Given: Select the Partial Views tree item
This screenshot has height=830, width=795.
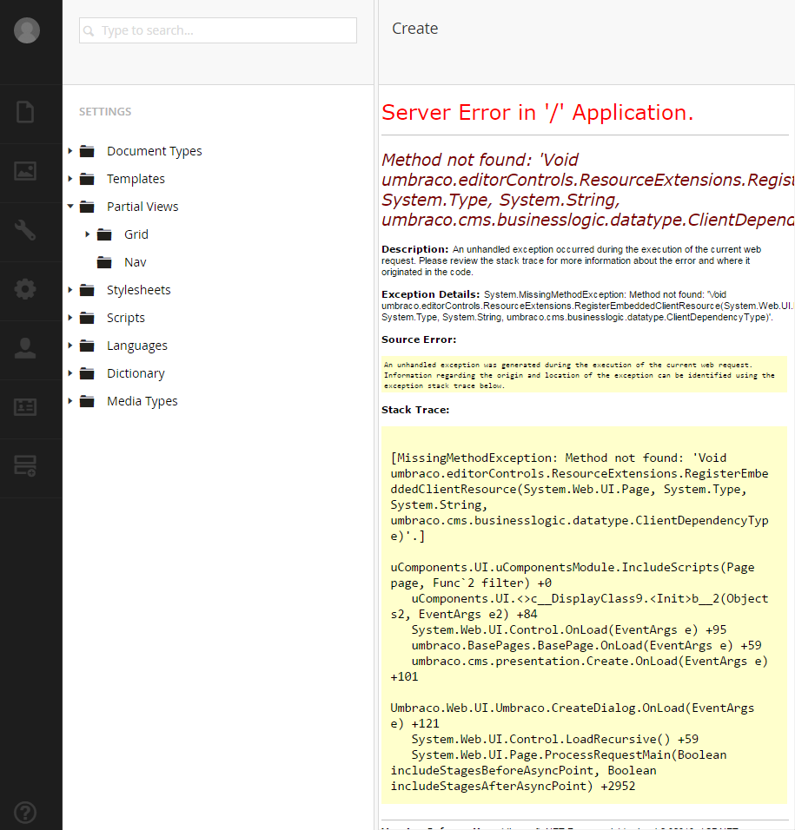Looking at the screenshot, I should 142,207.
